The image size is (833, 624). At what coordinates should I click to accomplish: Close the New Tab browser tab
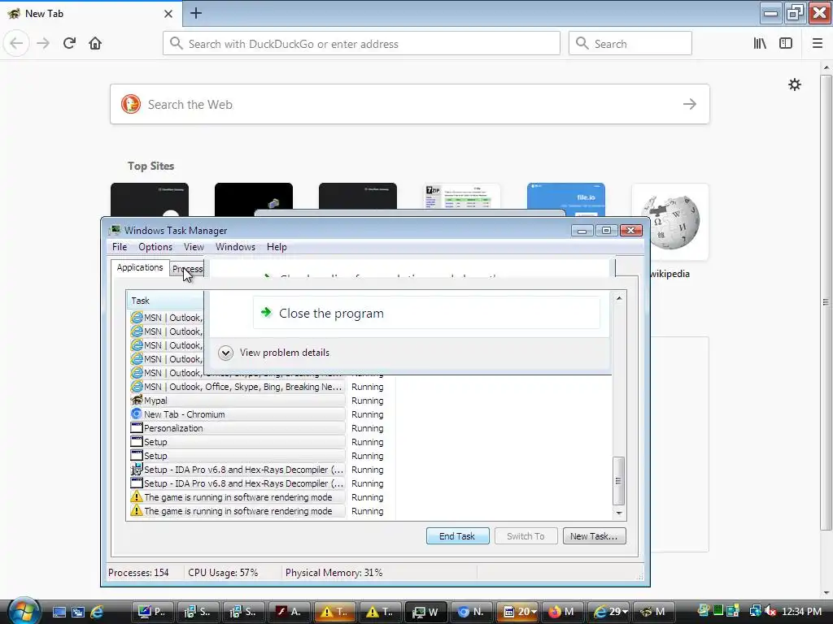[168, 14]
